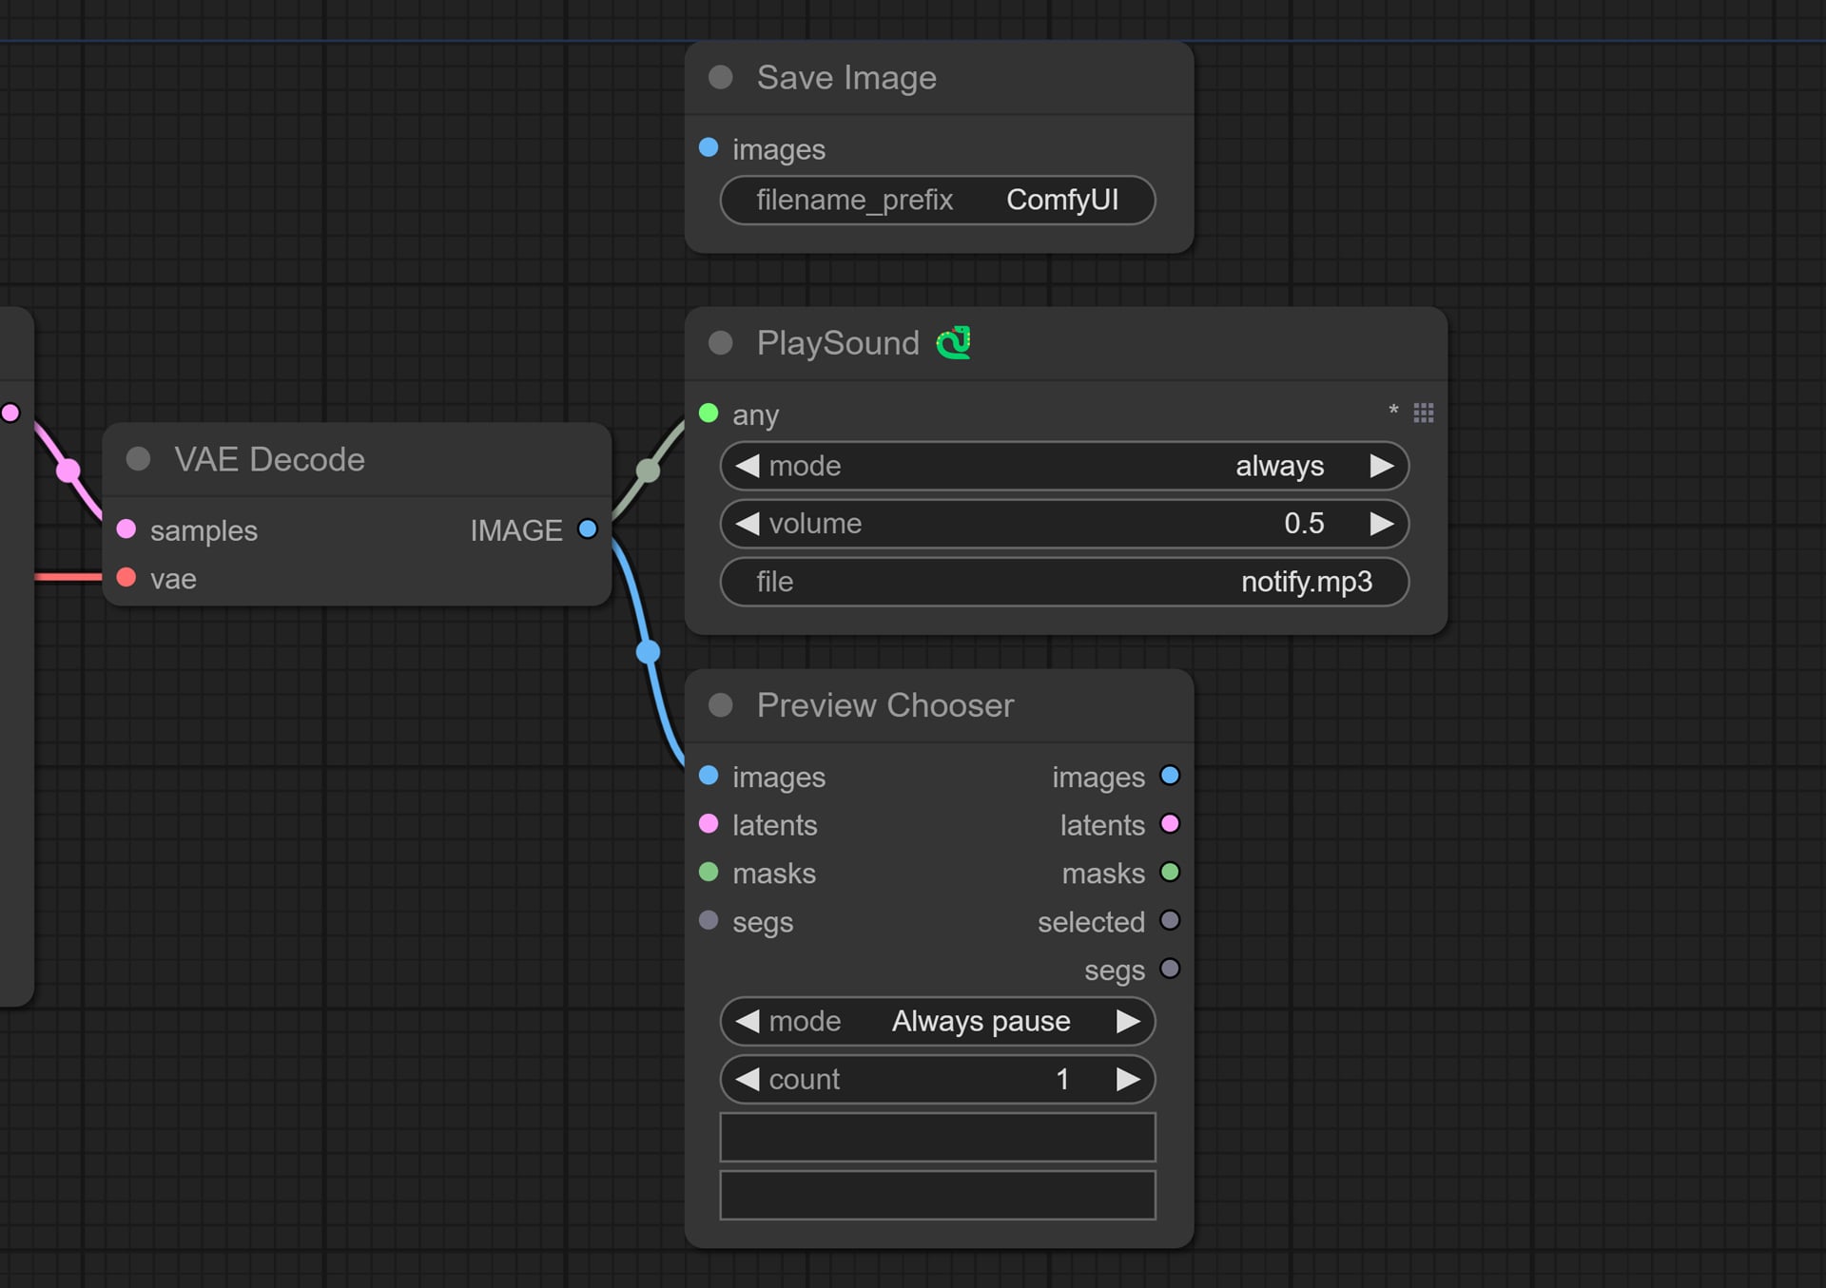Click Preview Chooser segs input socket
The width and height of the screenshot is (1826, 1288).
click(709, 920)
